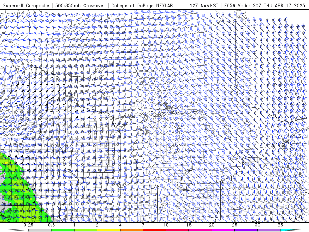Click the "0.5" legend value

coord(51,225)
